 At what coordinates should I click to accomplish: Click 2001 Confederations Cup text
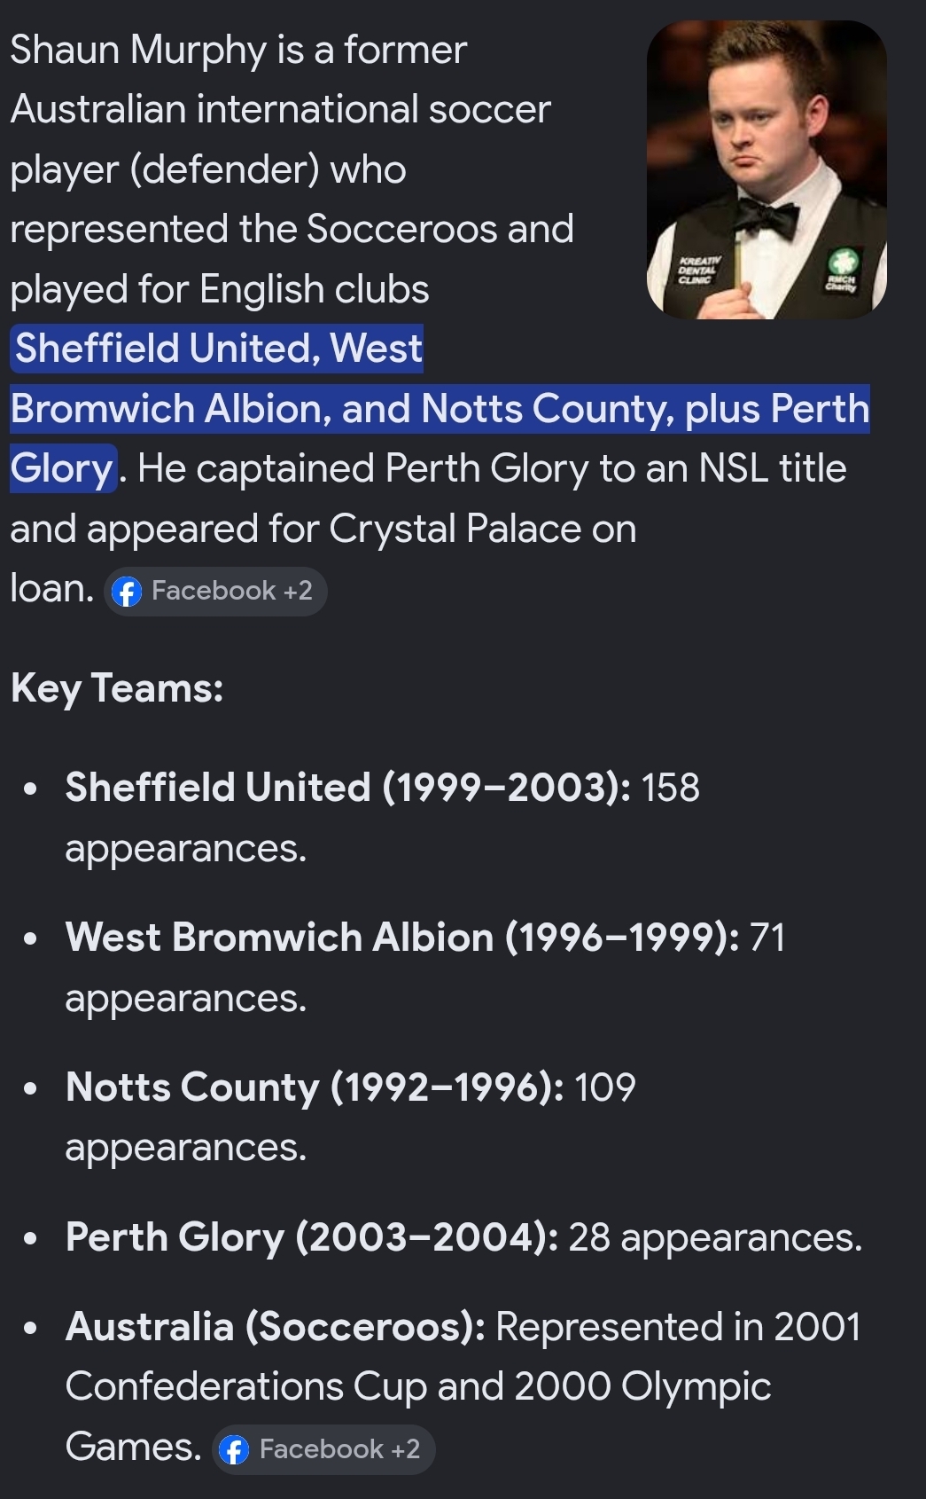[463, 1357]
